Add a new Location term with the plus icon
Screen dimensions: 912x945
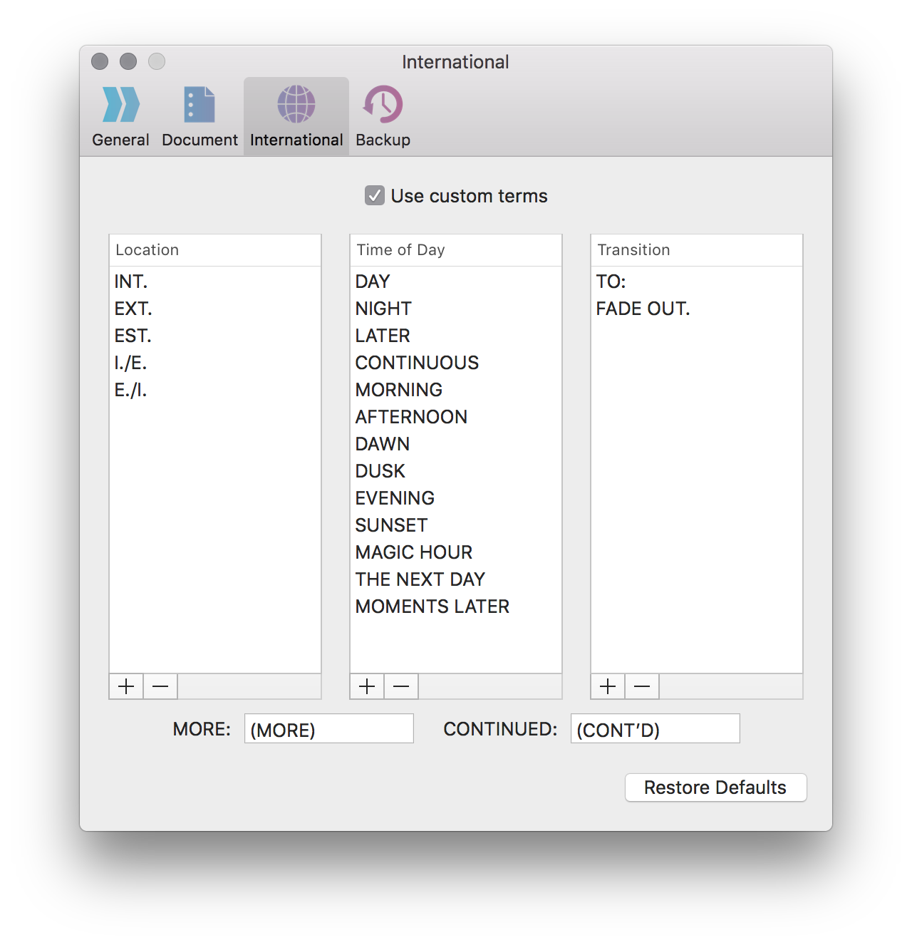point(125,686)
